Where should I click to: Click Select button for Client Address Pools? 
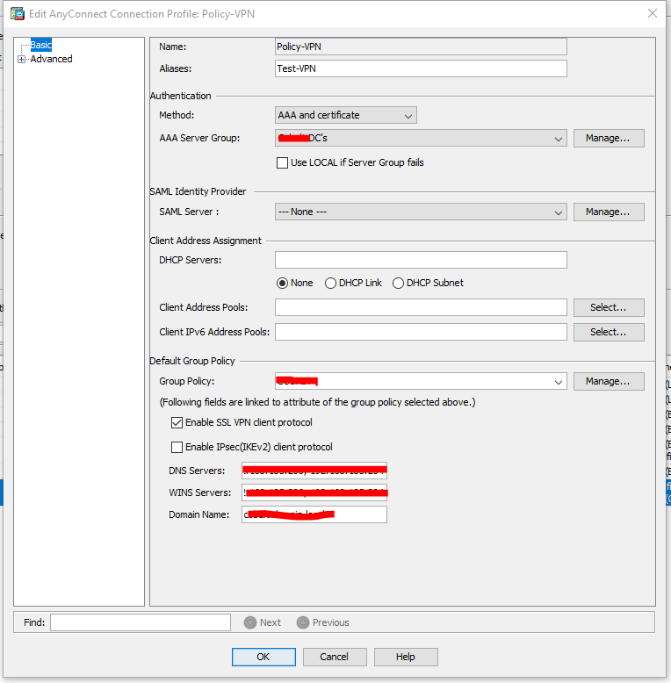pos(609,307)
